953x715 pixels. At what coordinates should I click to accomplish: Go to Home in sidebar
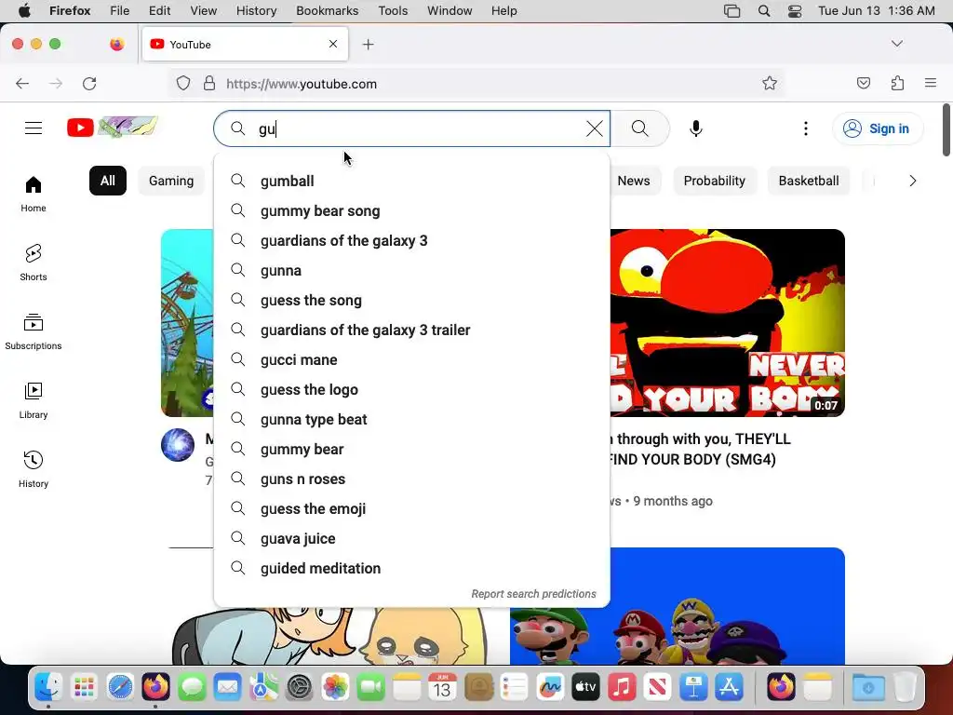click(34, 195)
